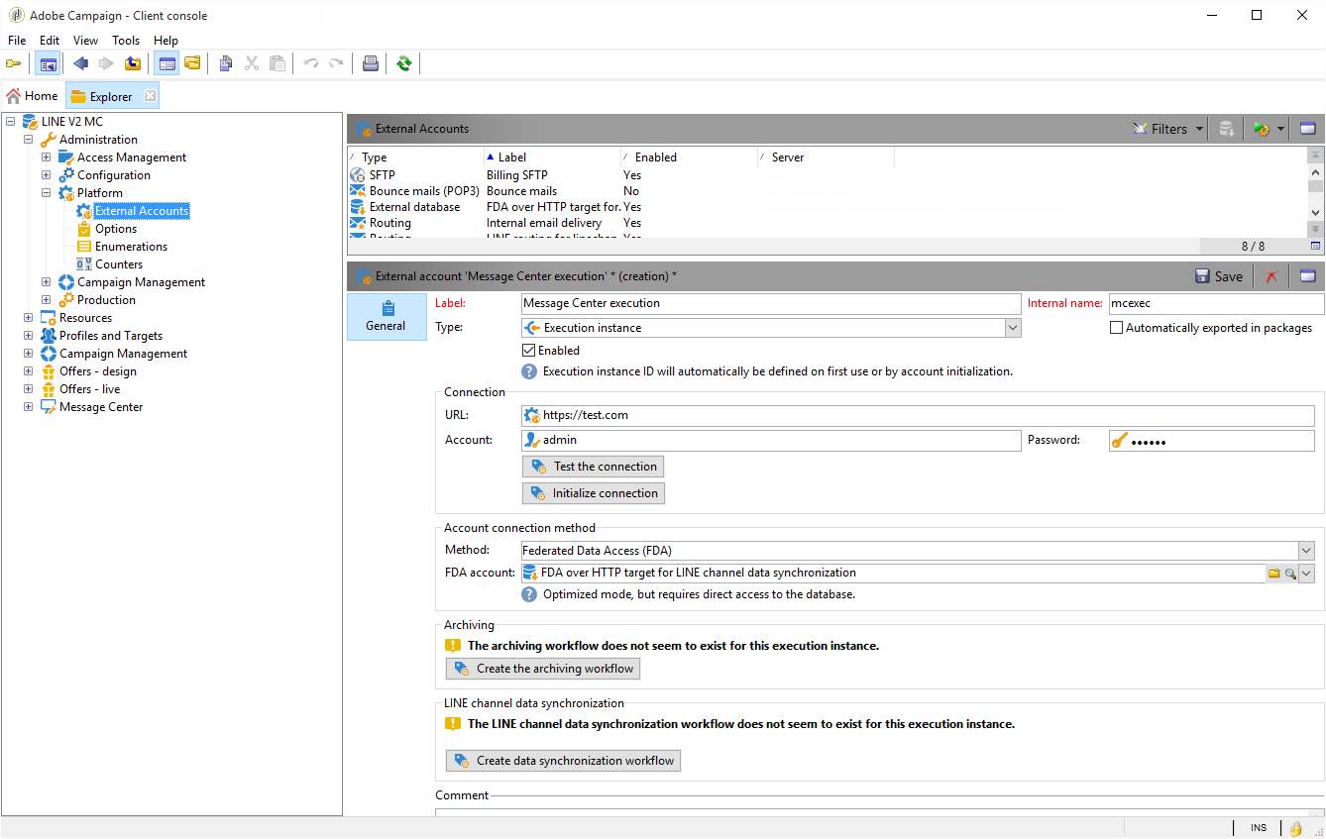1326x839 pixels.
Task: Jump to bottom of accounts list
Action: (1315, 229)
